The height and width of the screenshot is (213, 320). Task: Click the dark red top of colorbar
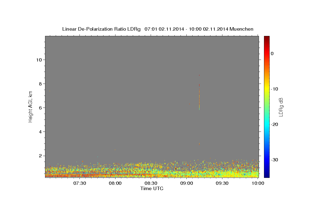(x=267, y=38)
